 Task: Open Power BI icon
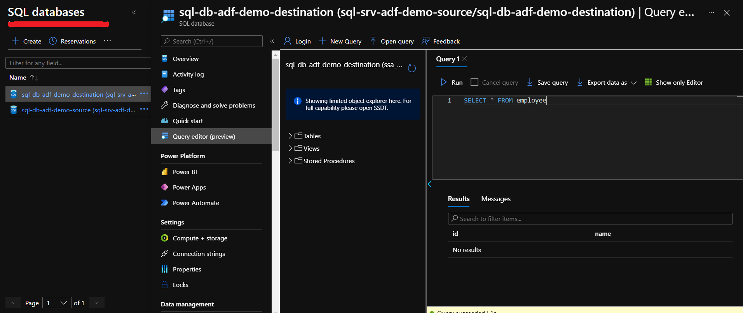(x=165, y=172)
